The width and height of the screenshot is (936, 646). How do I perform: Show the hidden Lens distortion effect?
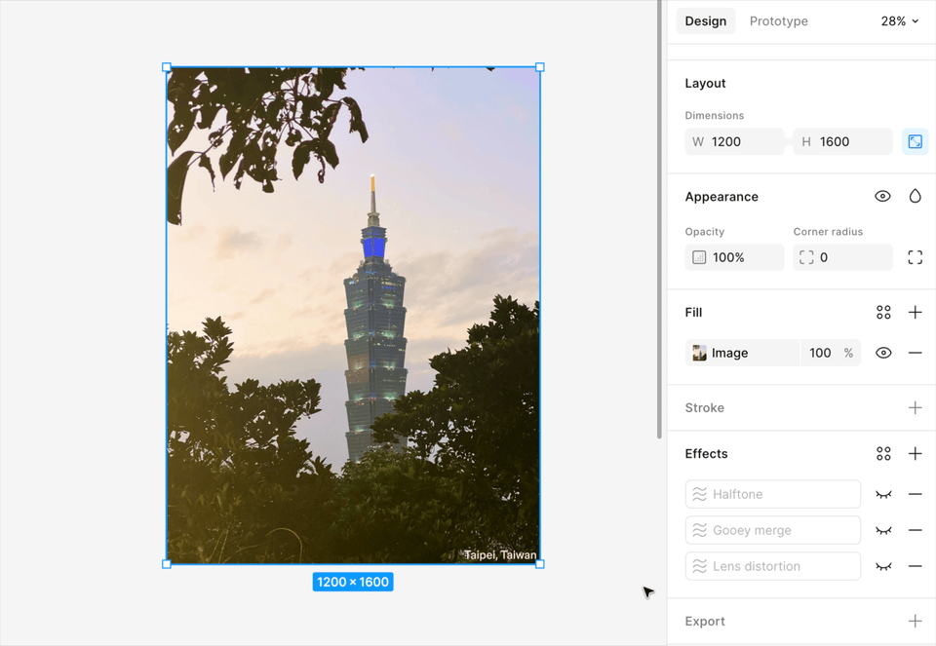click(883, 567)
